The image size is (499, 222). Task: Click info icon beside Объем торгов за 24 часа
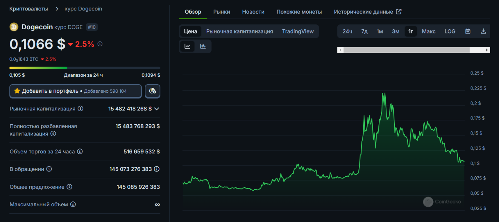(80, 152)
